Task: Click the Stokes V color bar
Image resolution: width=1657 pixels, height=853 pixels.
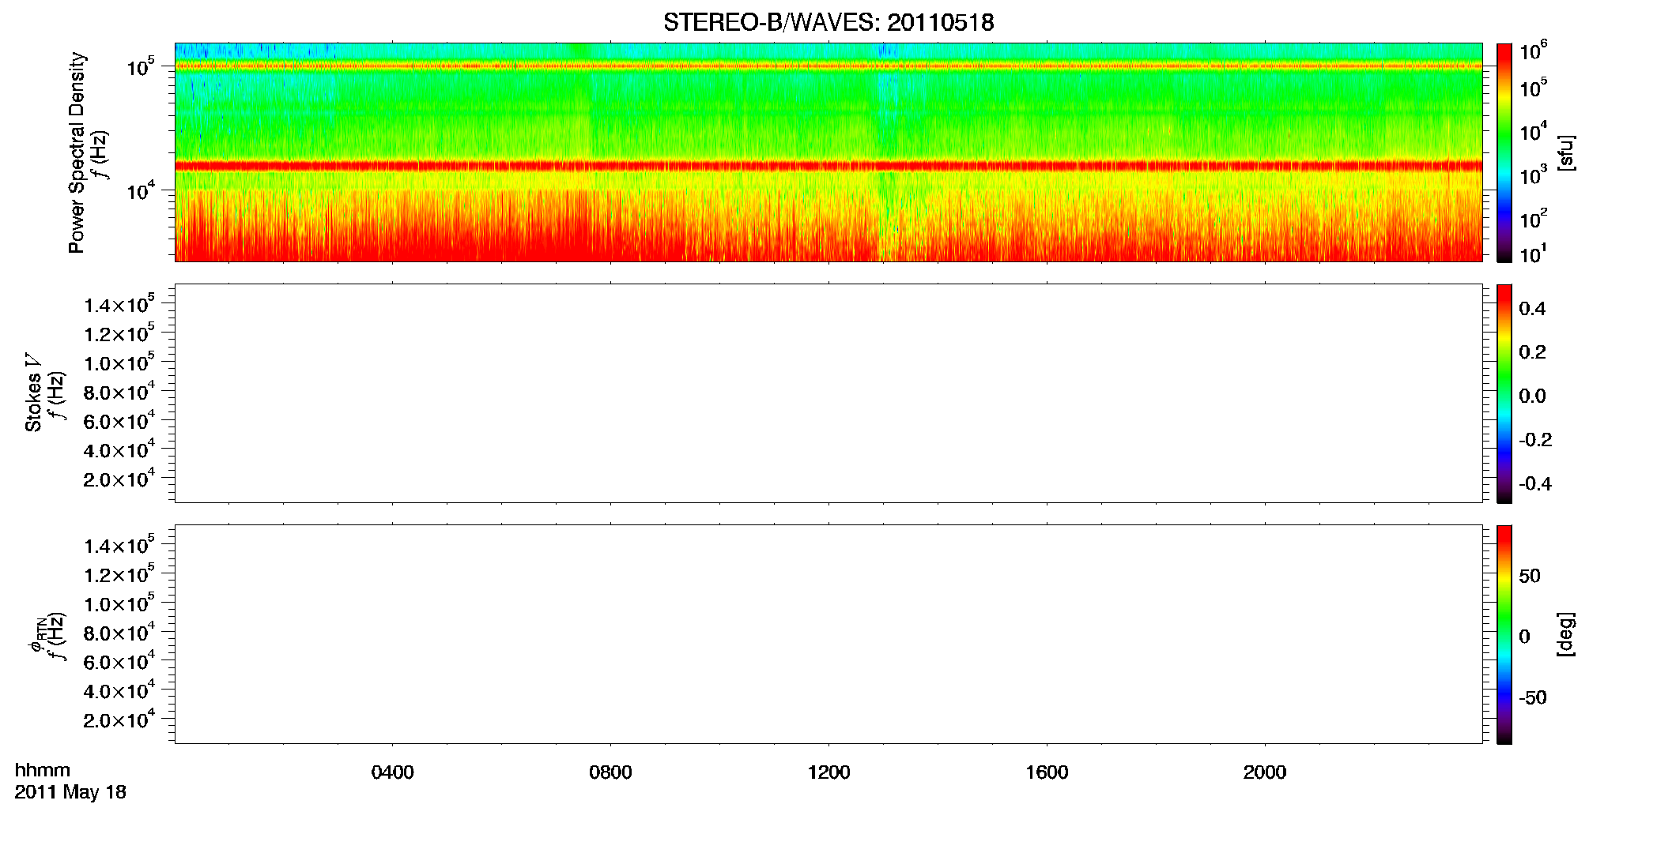Action: (1504, 393)
